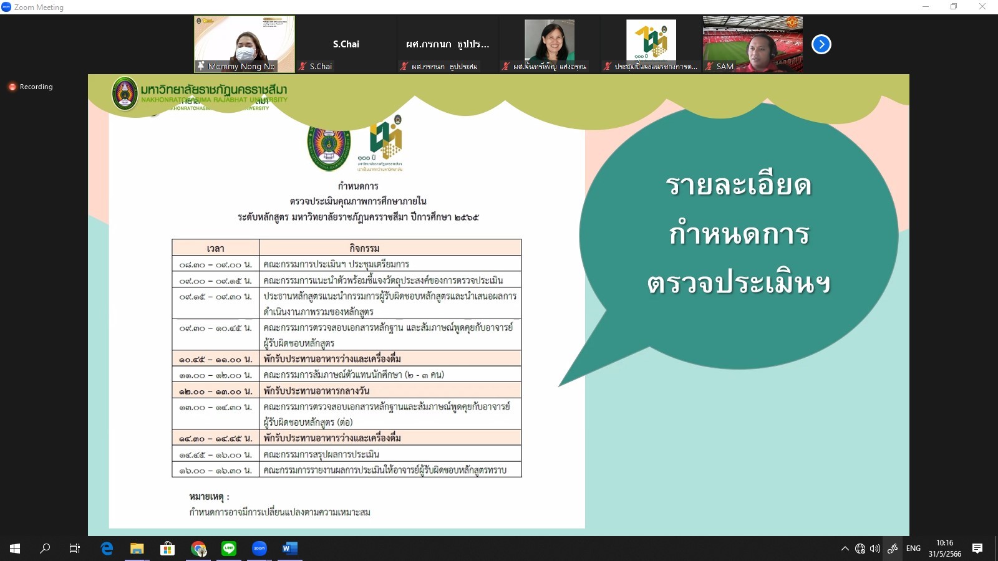Open taskbar search magnifier
998x561 pixels.
[x=45, y=549]
